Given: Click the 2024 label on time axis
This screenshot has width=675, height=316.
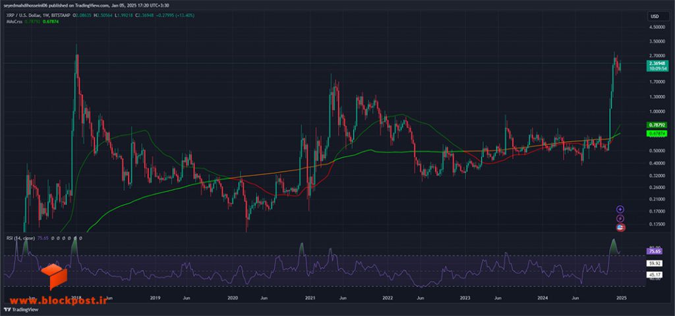Looking at the screenshot, I should click(543, 298).
